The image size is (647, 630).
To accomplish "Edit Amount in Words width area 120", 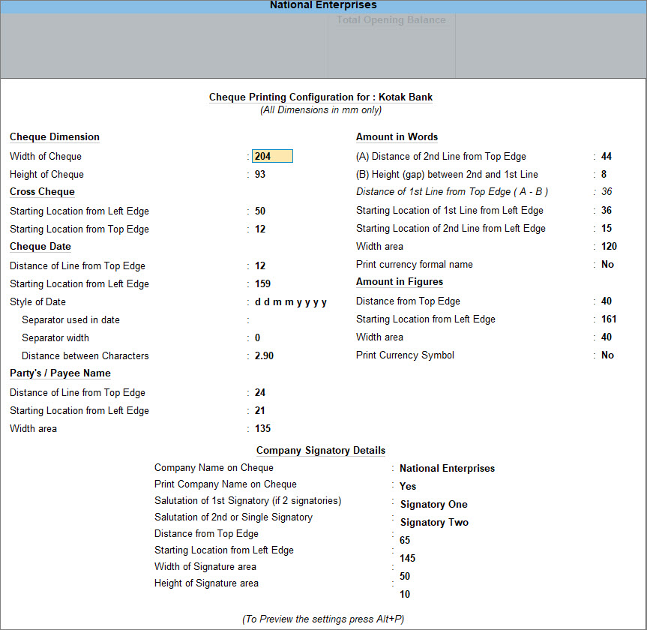I will pos(609,247).
